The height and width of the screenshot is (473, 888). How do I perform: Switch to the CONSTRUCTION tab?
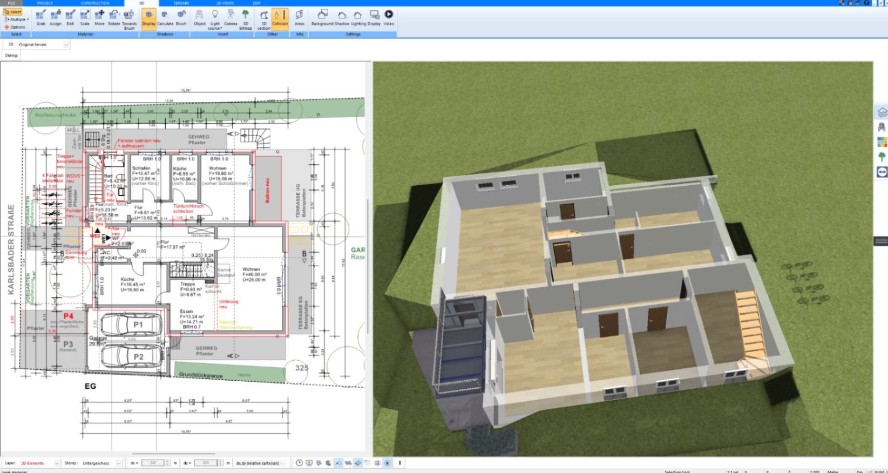pyautogui.click(x=95, y=3)
